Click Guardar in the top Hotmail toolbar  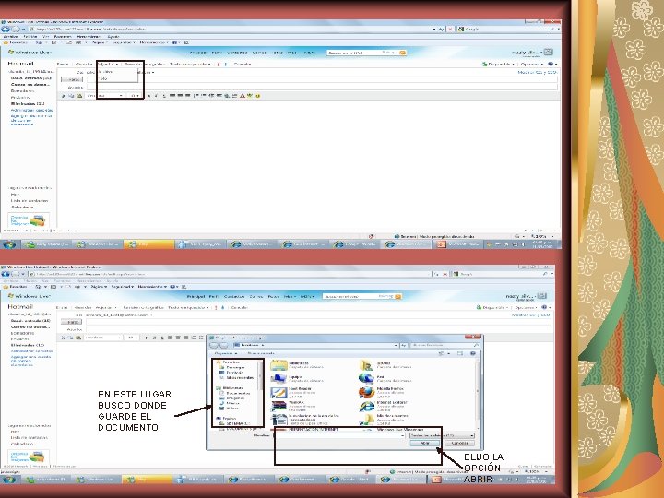(83, 65)
